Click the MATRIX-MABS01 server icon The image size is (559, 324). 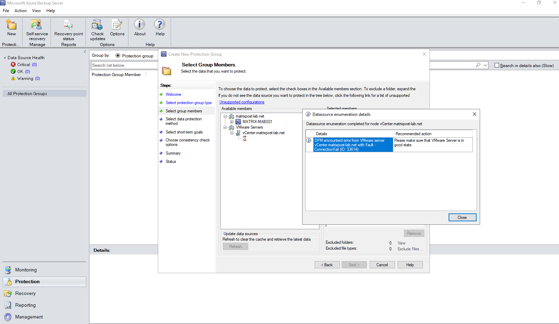(238, 122)
